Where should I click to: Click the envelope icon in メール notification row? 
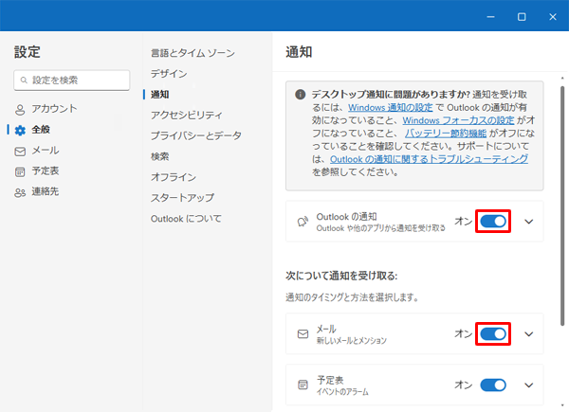[x=303, y=333]
